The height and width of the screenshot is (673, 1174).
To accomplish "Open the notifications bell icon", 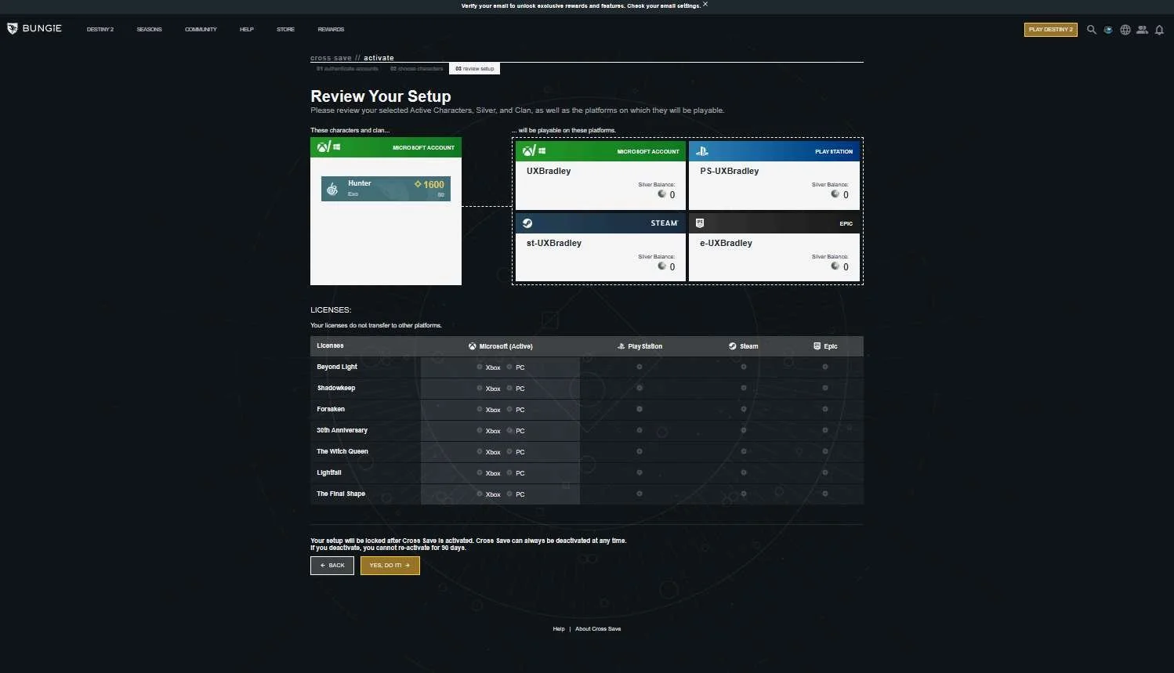I will (x=1159, y=30).
